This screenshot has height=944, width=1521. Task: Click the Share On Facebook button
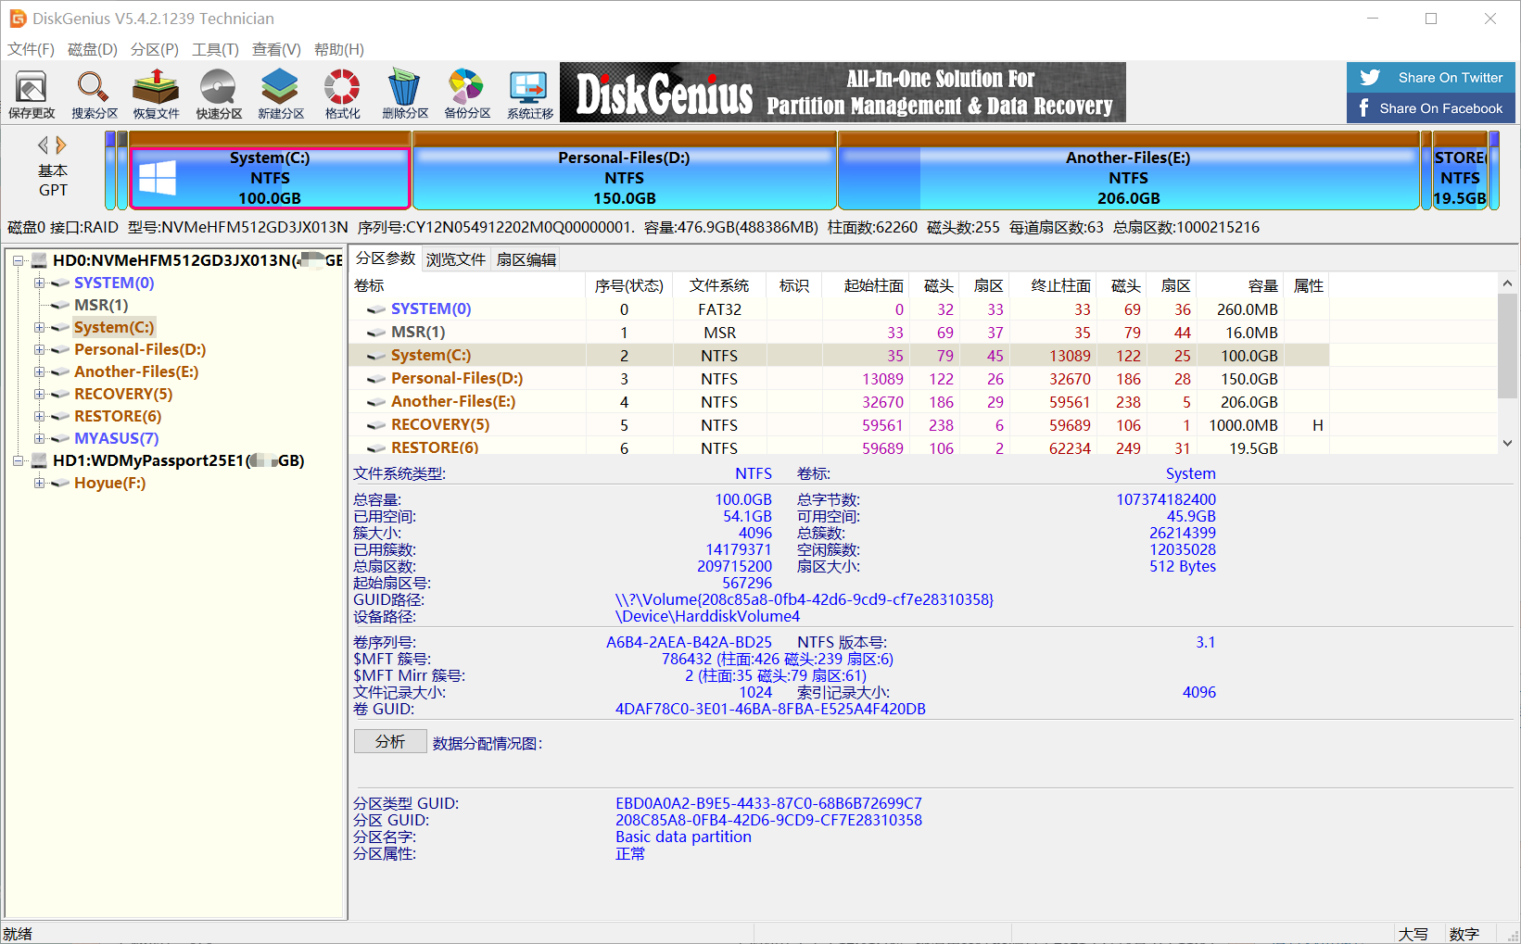point(1431,108)
